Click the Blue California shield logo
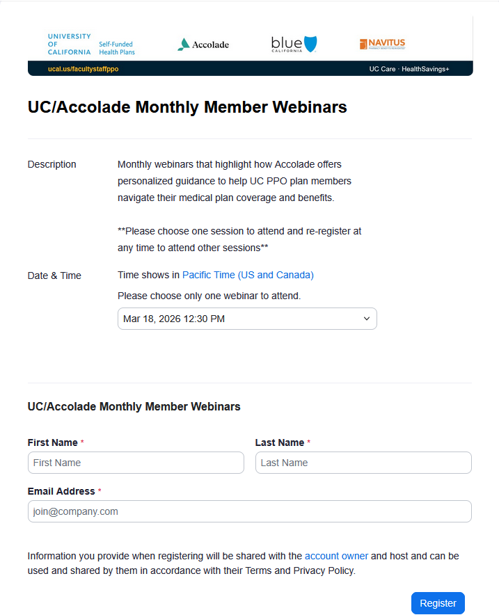 tap(294, 45)
